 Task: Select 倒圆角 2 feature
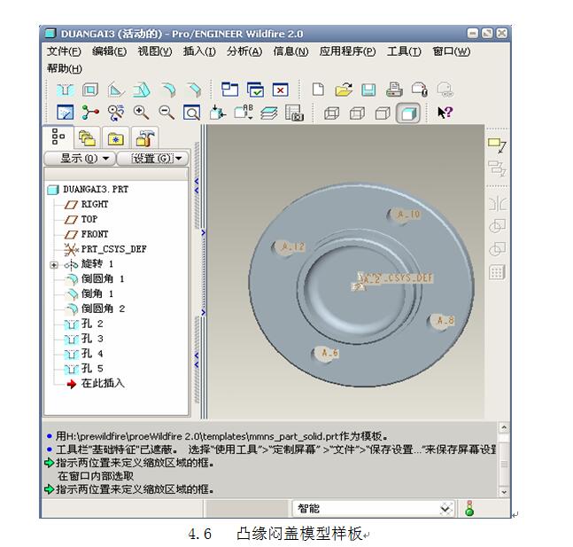(x=95, y=309)
